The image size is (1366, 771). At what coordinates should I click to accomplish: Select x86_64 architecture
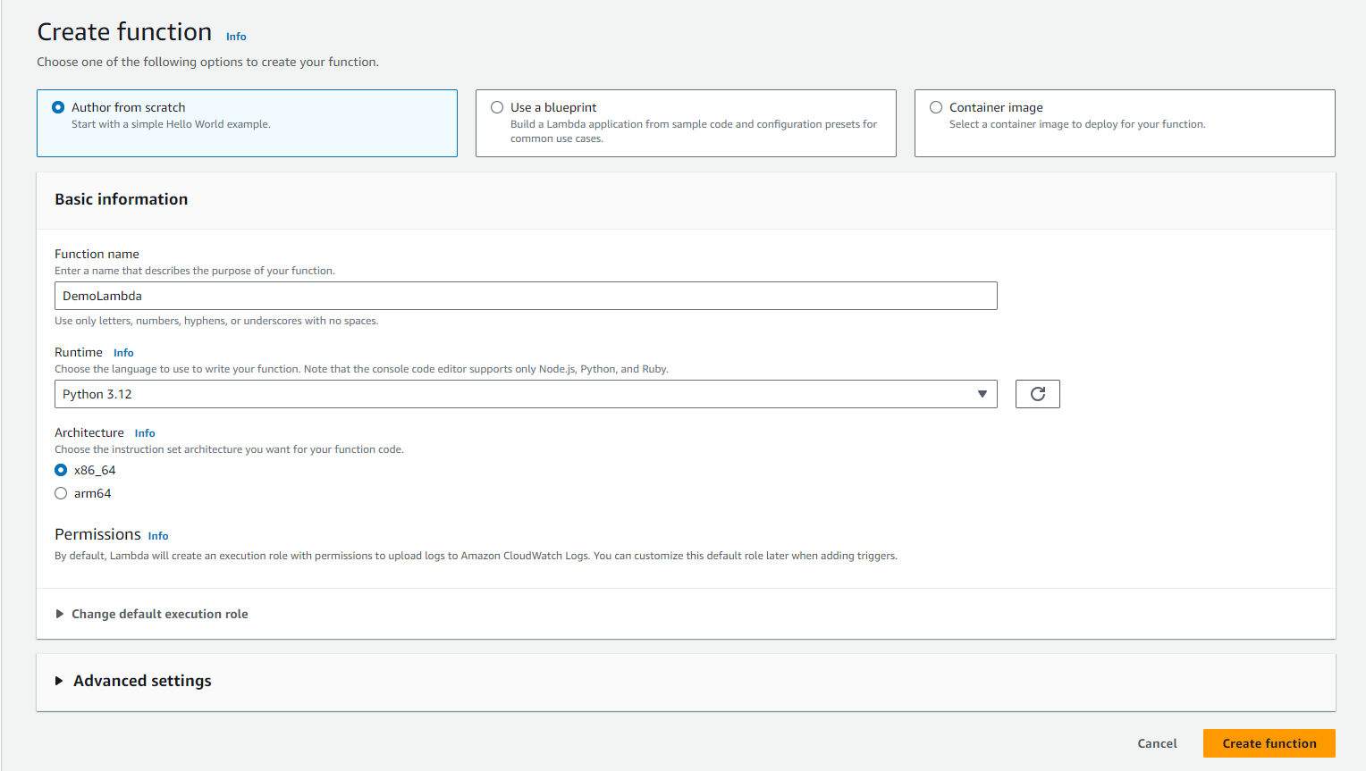click(x=61, y=470)
